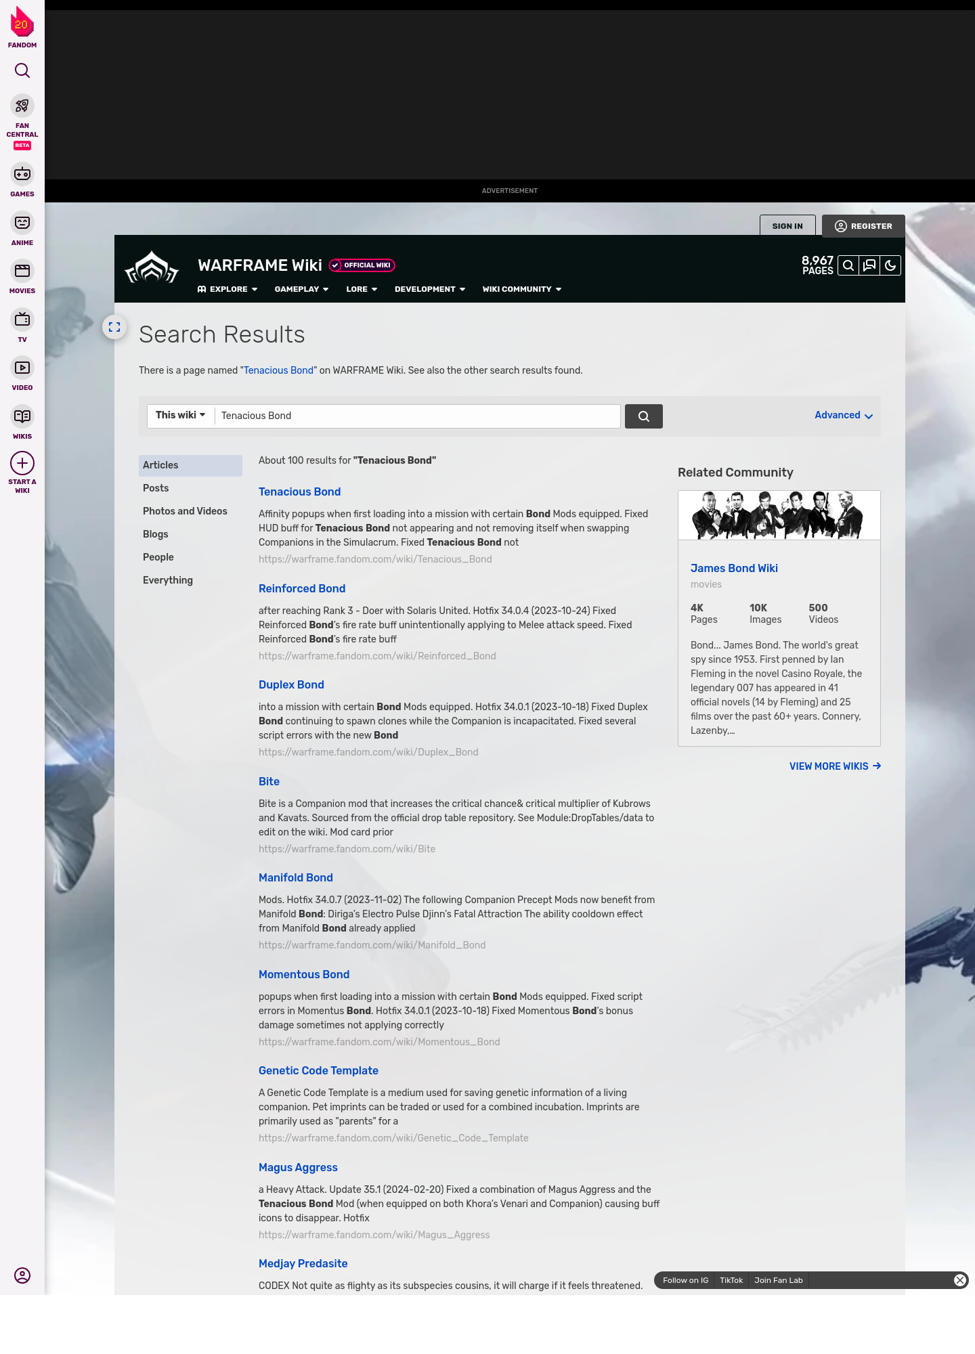
Task: Expand the Gameplay menu
Action: click(x=301, y=289)
